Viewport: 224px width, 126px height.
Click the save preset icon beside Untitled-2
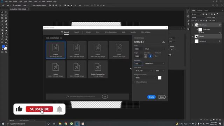[x=163, y=42]
